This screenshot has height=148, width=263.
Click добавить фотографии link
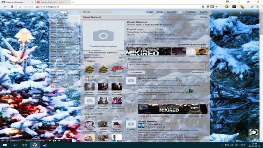[x=192, y=44]
